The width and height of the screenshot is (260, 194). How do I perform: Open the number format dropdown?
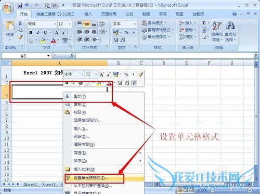135,24
